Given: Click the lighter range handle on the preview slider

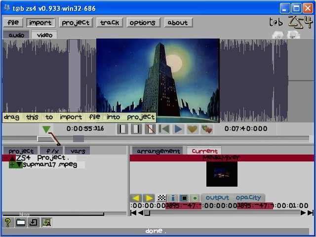Looking at the screenshot, I should 45,139.
